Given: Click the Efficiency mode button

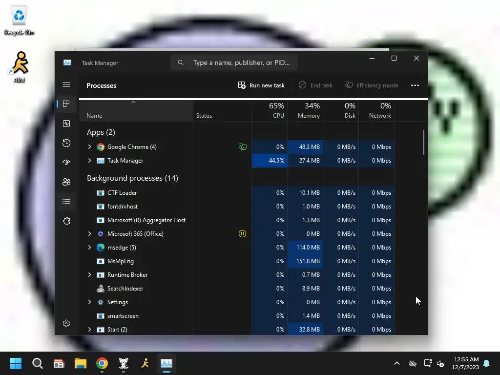Looking at the screenshot, I should pos(371,85).
